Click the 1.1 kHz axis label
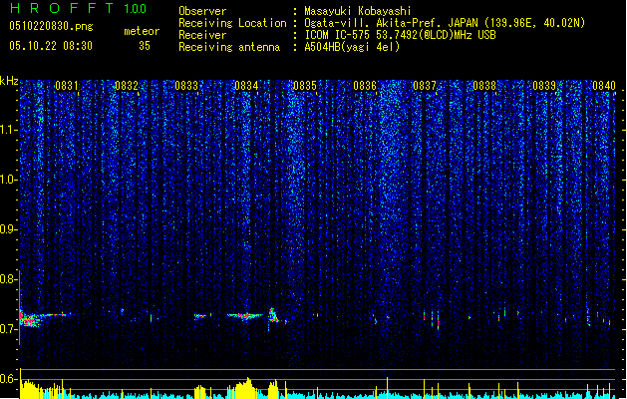The height and width of the screenshot is (399, 627). coord(9,130)
